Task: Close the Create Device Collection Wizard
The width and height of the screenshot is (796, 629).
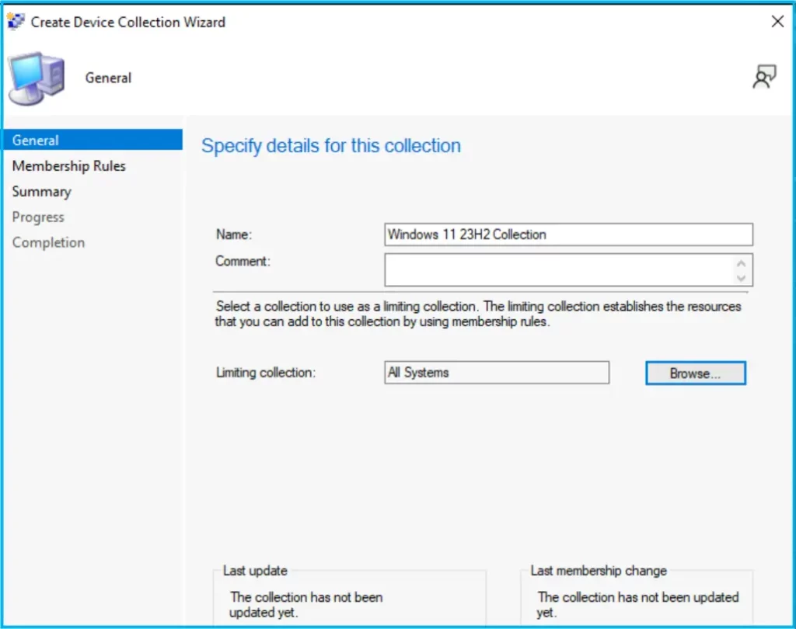Action: tap(777, 21)
